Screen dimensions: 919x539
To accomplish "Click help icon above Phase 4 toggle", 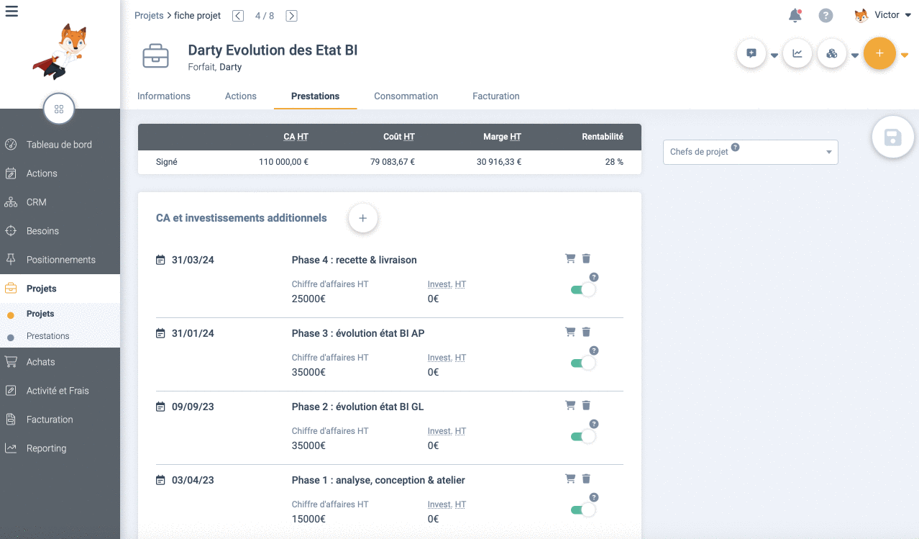I will click(594, 277).
